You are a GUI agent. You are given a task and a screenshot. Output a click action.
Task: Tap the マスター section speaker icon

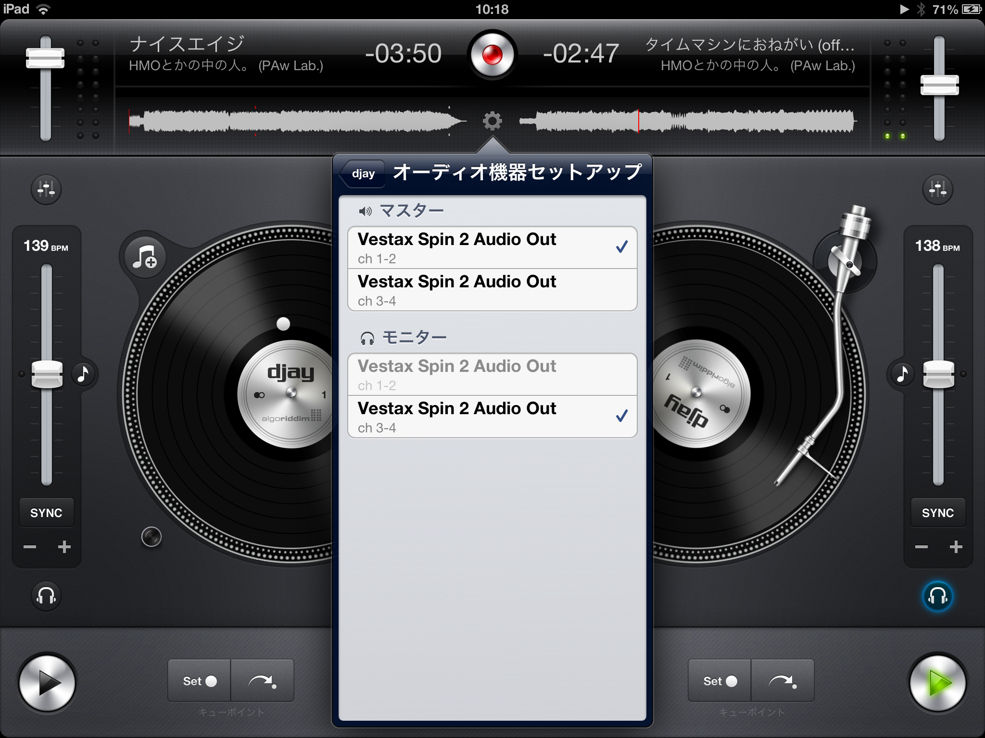pyautogui.click(x=365, y=211)
